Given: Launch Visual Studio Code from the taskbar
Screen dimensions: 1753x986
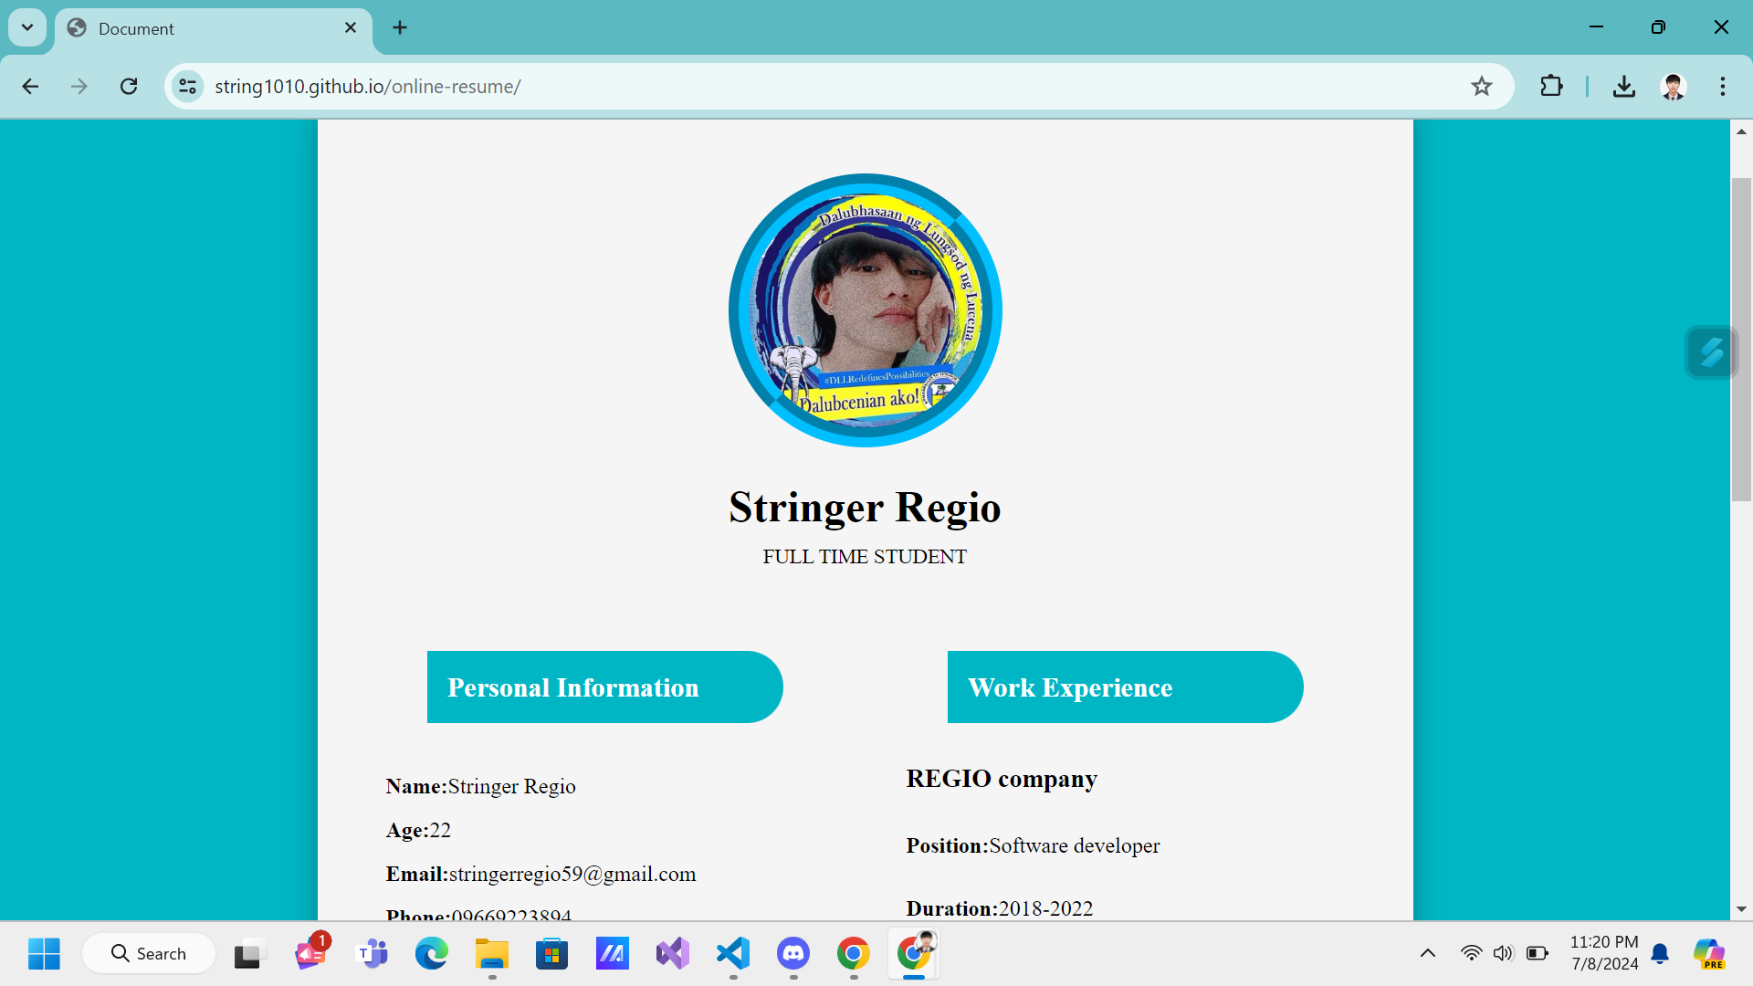Looking at the screenshot, I should pos(732,953).
